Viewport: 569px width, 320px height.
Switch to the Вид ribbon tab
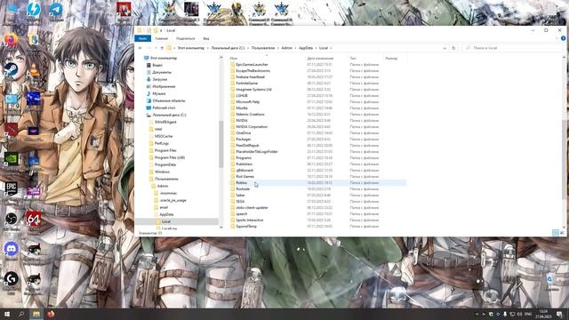click(x=206, y=38)
